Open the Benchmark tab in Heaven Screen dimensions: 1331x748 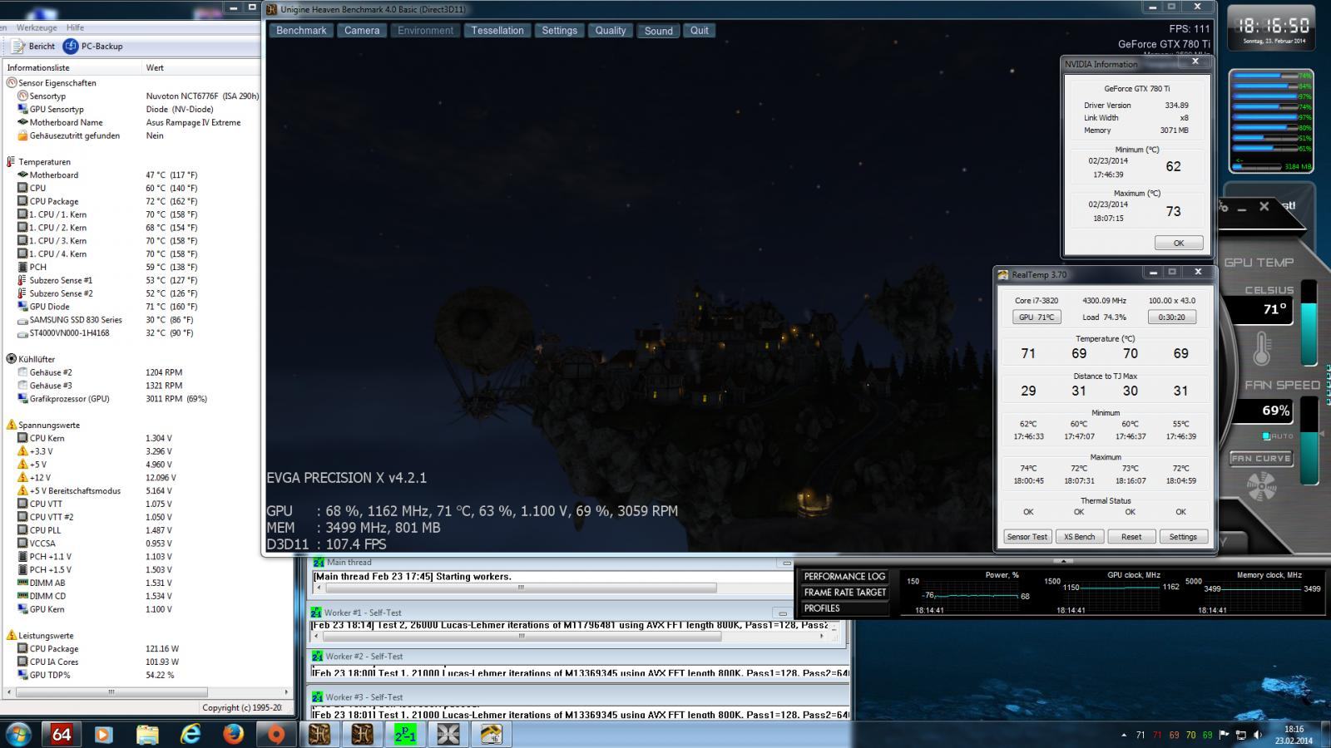coord(301,31)
